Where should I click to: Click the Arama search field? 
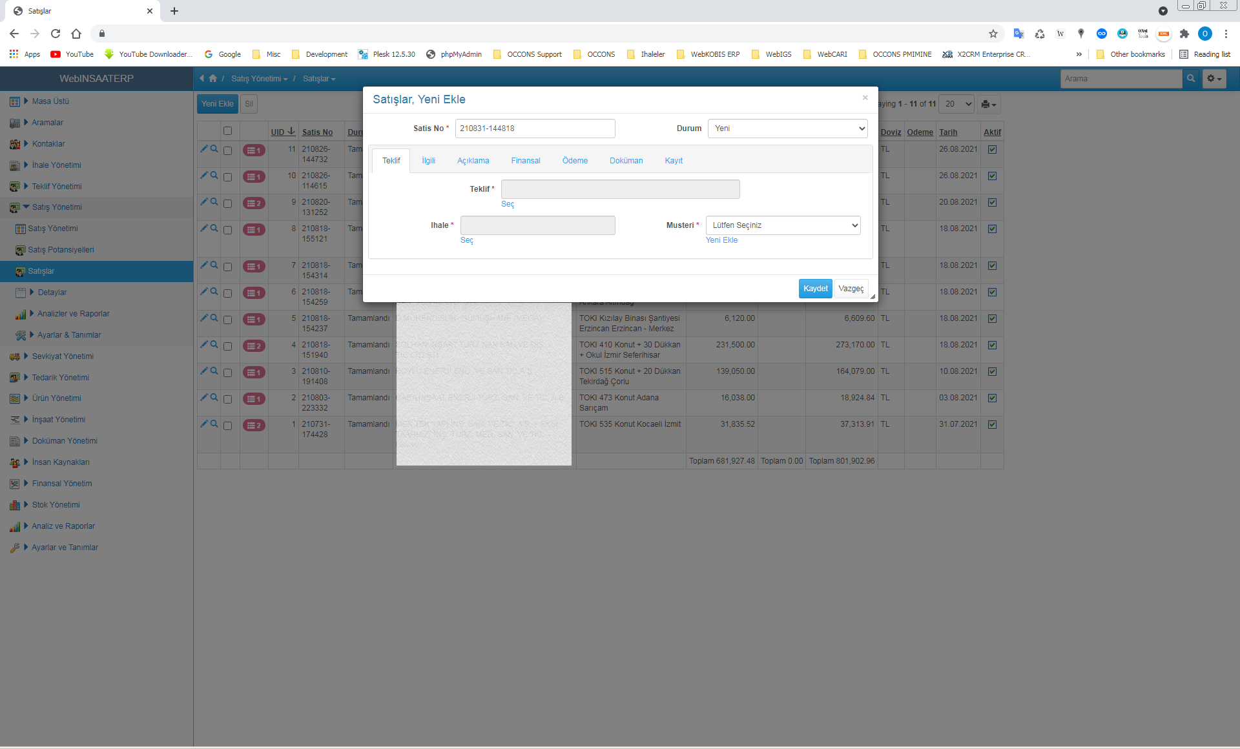1121,78
